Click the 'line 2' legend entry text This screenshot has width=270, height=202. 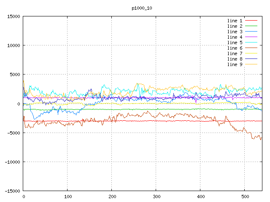(235, 26)
